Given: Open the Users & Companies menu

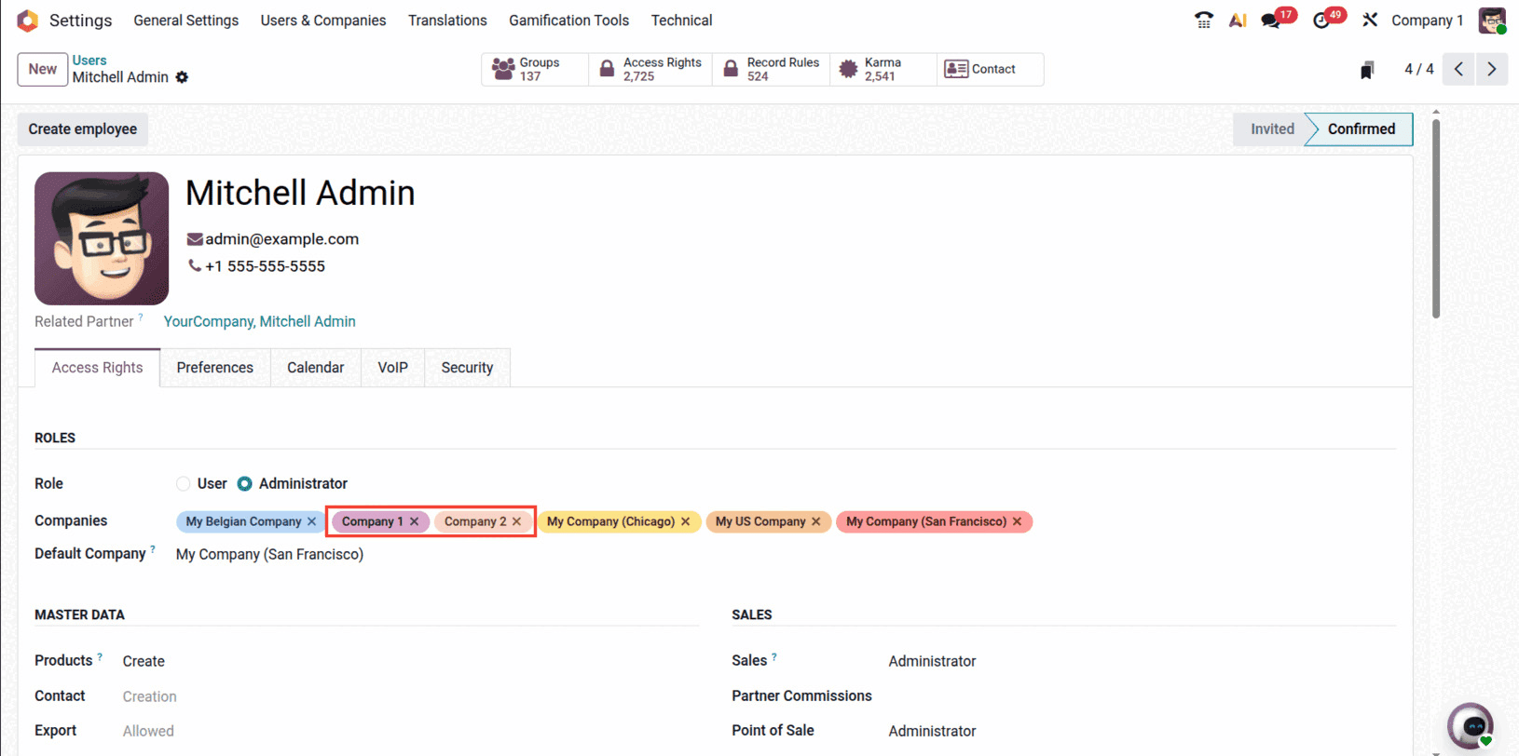Looking at the screenshot, I should pos(323,20).
